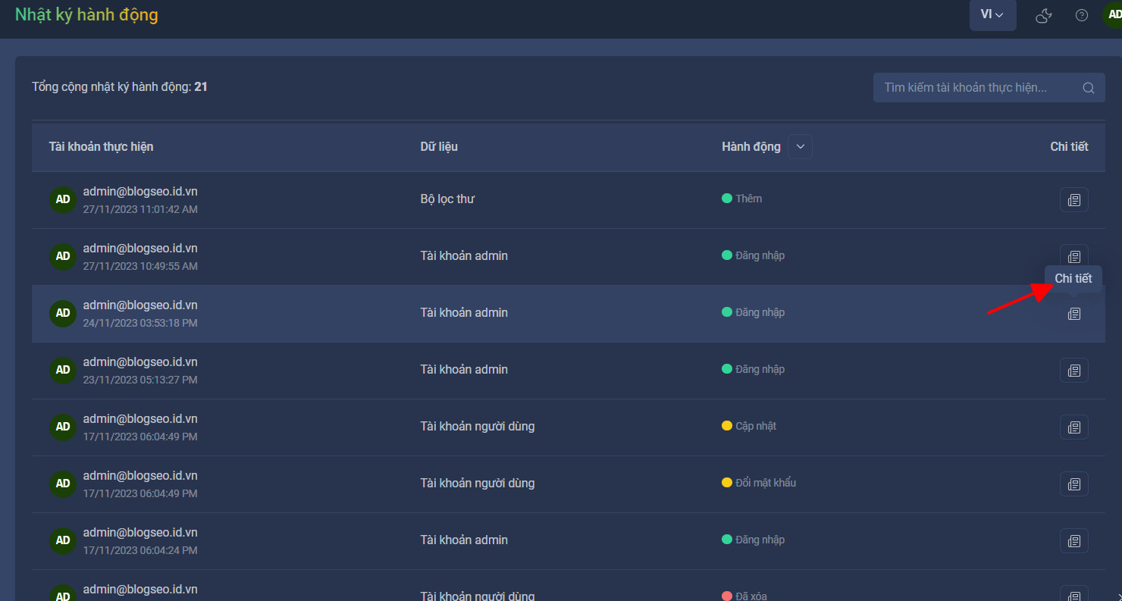
Task: View details of the 23/11/2023 05:13:27 PM login
Action: point(1073,371)
